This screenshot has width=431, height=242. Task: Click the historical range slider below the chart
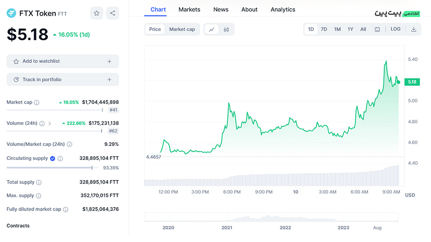point(272,217)
